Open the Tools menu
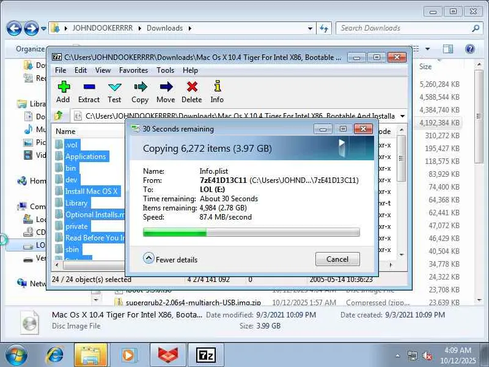The width and height of the screenshot is (489, 367). tap(165, 70)
